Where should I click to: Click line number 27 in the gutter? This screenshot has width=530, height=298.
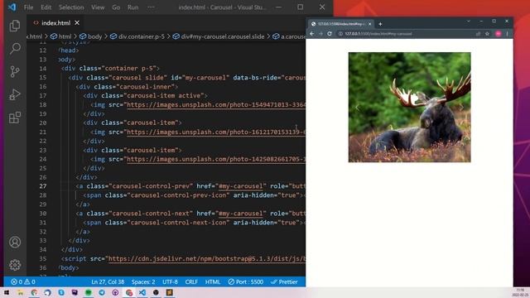[42, 186]
